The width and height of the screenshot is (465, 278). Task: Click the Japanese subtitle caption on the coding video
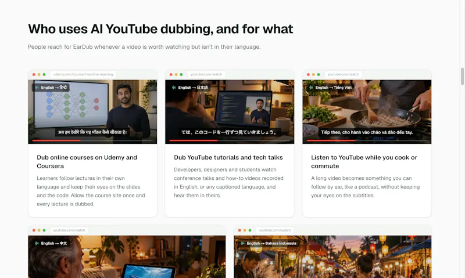coord(229,132)
